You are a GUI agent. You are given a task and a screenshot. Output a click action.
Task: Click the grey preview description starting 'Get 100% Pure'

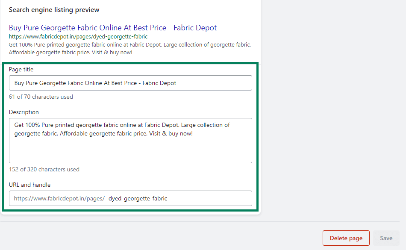point(130,45)
